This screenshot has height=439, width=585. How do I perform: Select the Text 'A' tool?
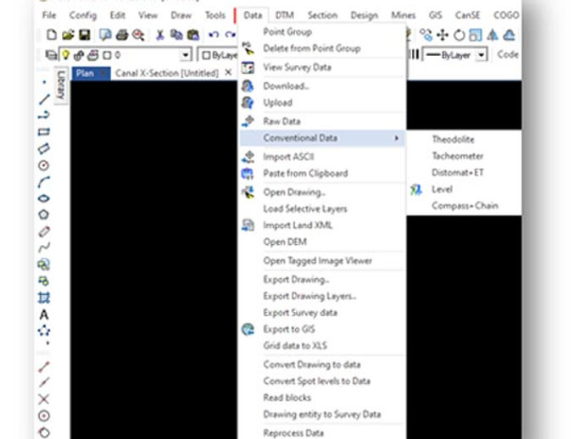[x=43, y=314]
